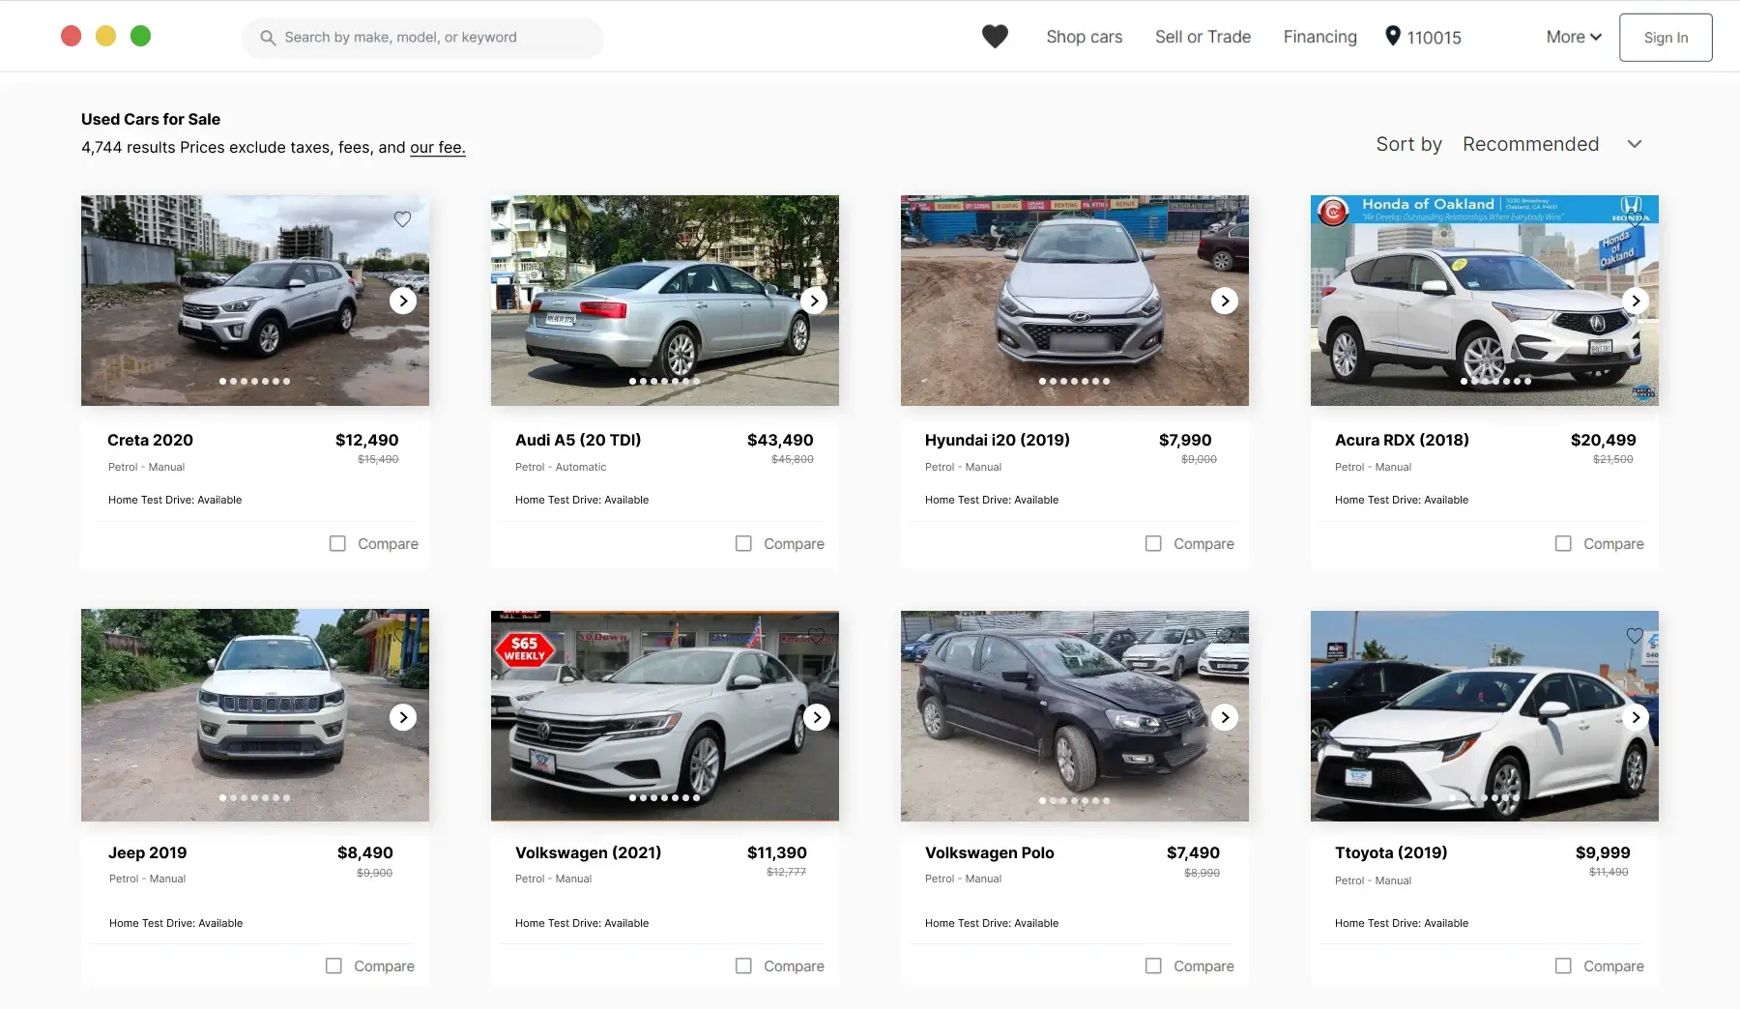
Task: Click the yellow window minimize dot
Action: (105, 36)
